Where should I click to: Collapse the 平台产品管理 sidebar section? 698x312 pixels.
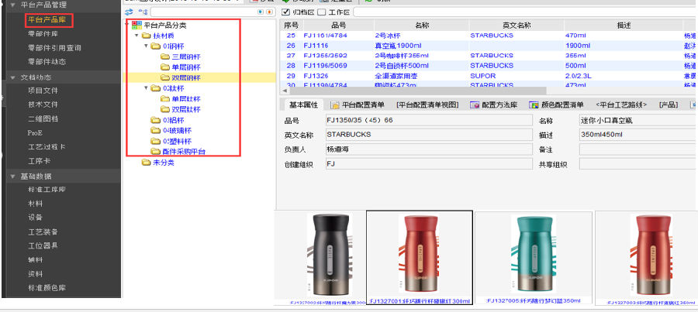(12, 5)
